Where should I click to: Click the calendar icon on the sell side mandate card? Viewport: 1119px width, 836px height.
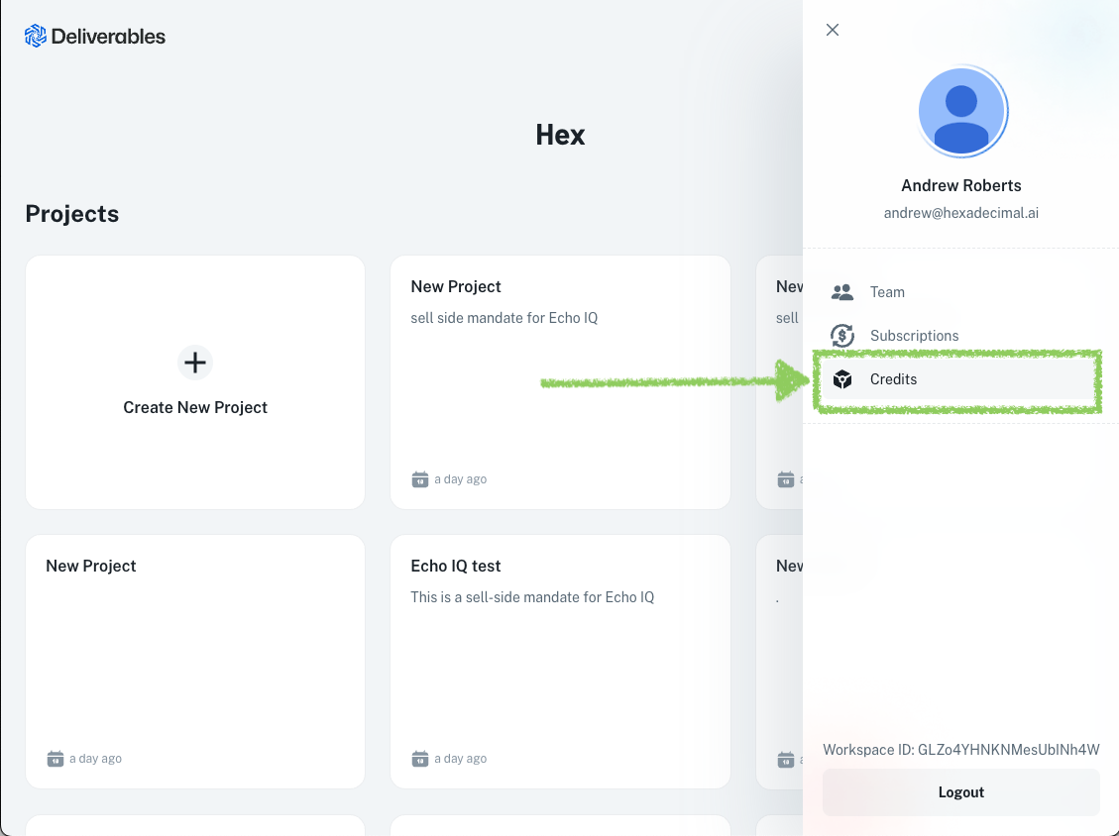420,479
